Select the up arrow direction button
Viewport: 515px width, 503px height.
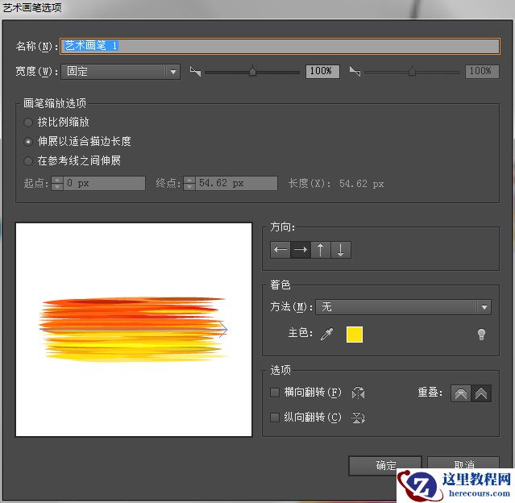click(x=321, y=250)
